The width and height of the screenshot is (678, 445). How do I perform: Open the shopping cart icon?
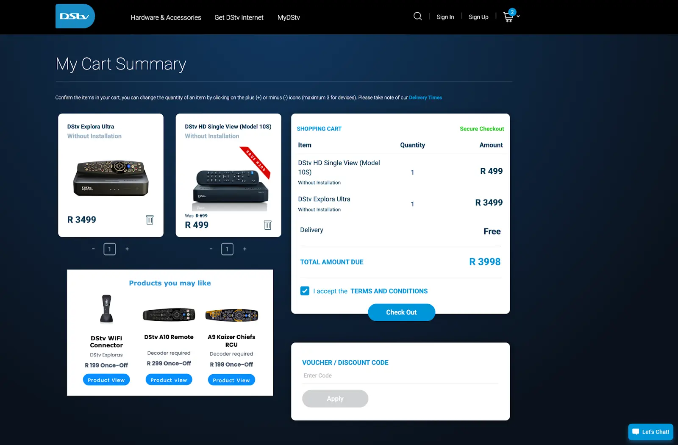click(x=508, y=16)
